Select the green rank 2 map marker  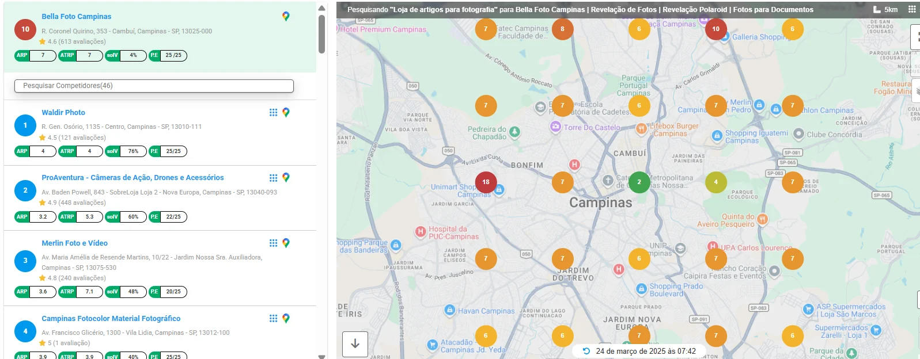coord(639,182)
